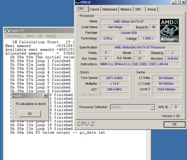Minimize the CPU-Z window
The width and height of the screenshot is (187, 160).
coord(173,2)
